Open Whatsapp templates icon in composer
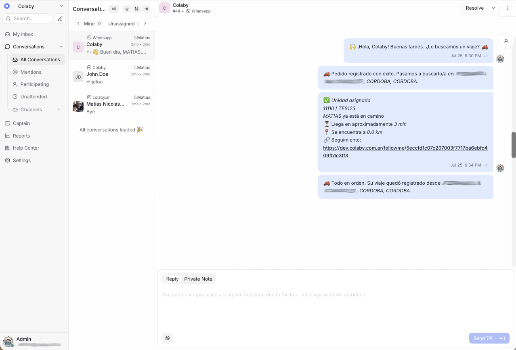 (168, 338)
